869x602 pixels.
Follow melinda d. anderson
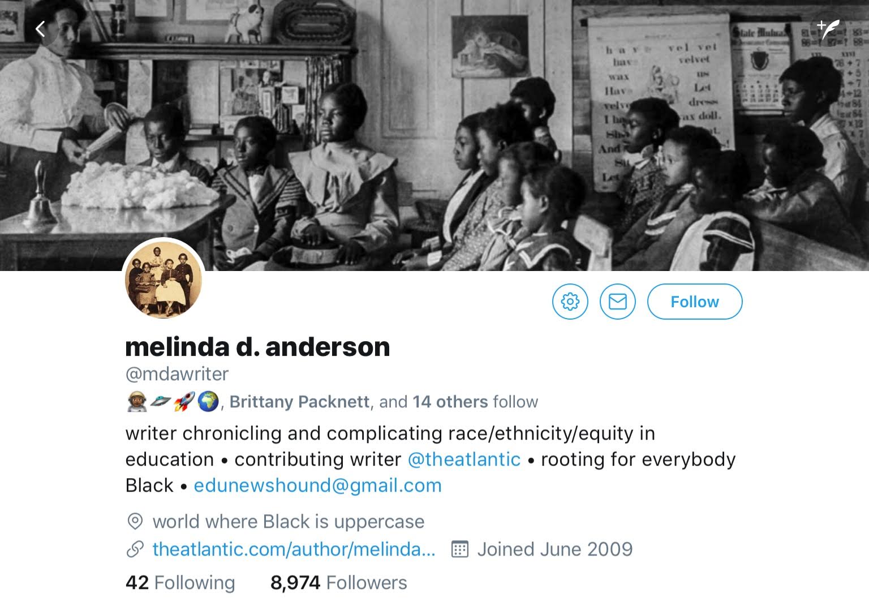694,302
